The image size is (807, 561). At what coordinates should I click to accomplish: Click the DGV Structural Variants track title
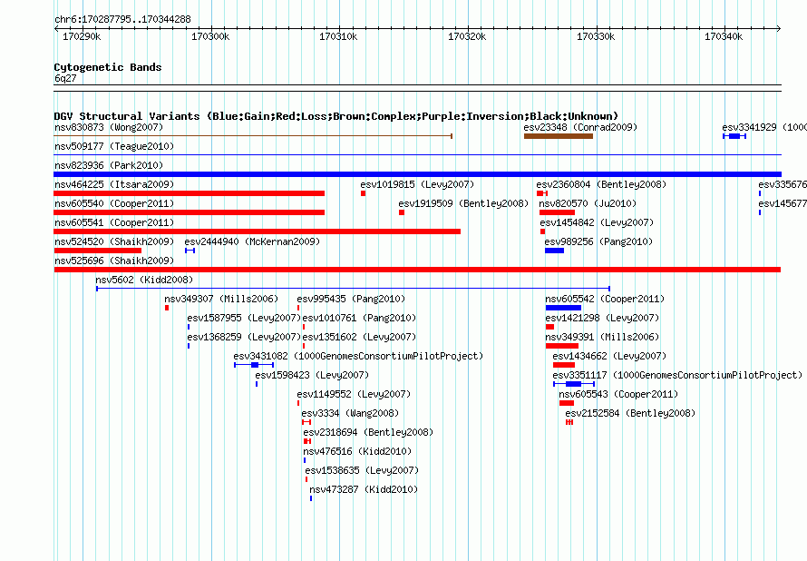336,116
